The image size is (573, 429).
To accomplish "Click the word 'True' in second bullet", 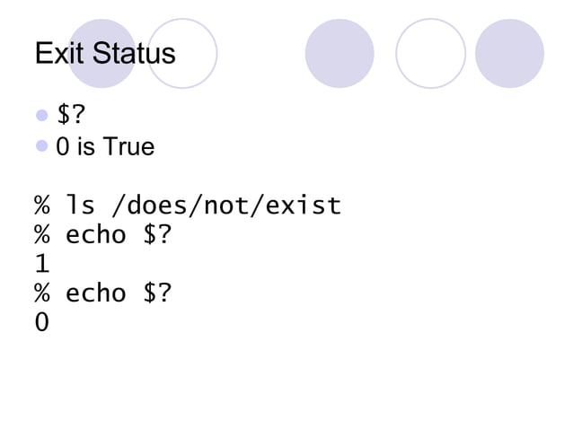I will [x=128, y=146].
